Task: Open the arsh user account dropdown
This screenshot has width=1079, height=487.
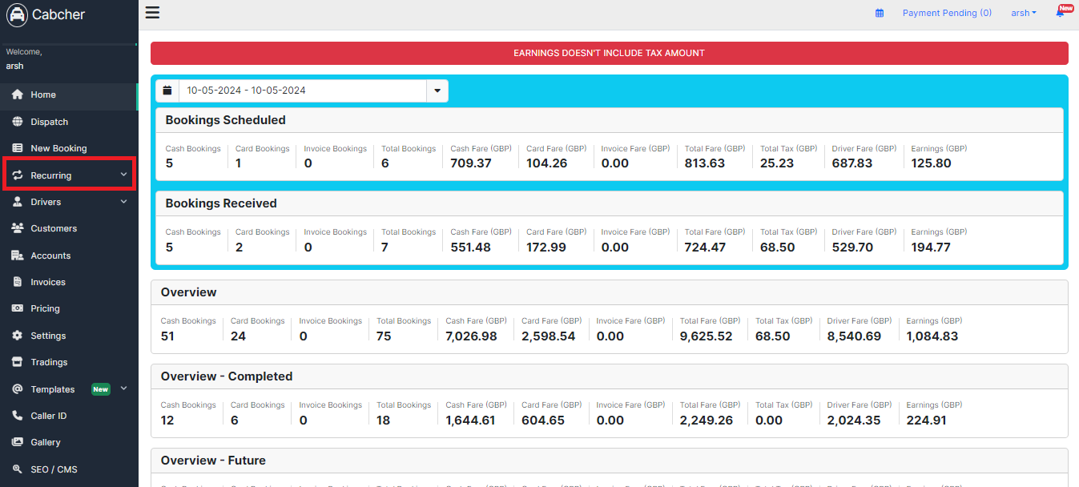Action: coord(1023,13)
